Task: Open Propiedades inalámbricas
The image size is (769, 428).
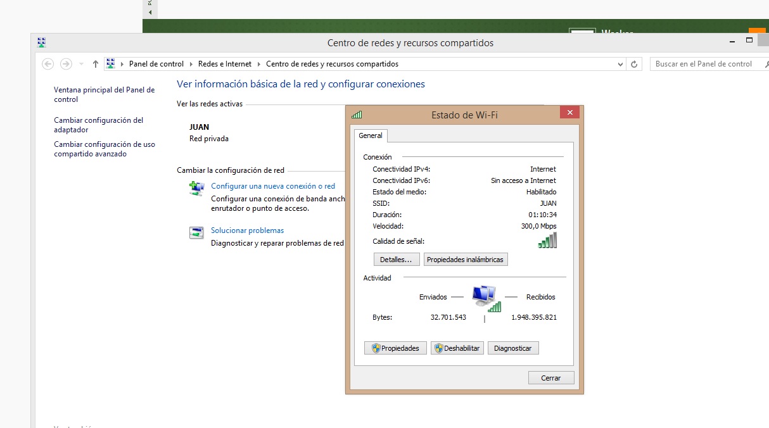Action: 465,260
